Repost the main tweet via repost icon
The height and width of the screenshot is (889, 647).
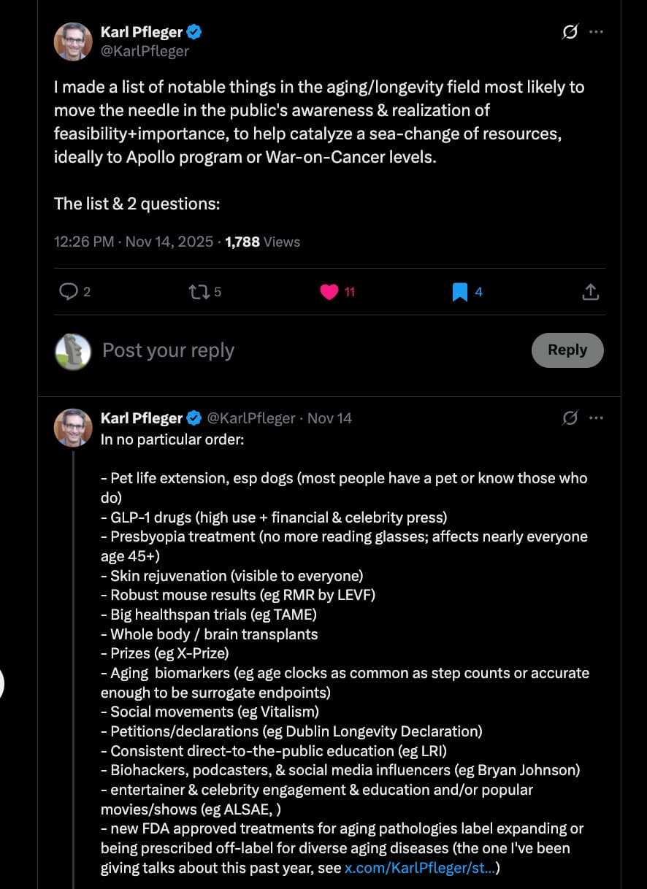tap(198, 292)
